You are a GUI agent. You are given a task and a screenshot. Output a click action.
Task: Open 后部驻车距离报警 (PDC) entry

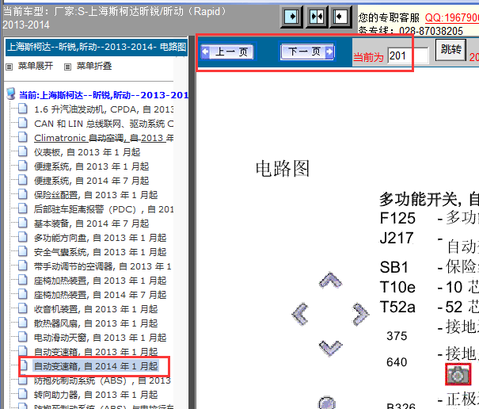click(x=104, y=209)
